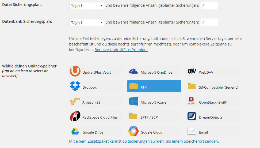The width and height of the screenshot is (260, 148).
Task: Click the DreamObjects label
Action: coord(211,117)
